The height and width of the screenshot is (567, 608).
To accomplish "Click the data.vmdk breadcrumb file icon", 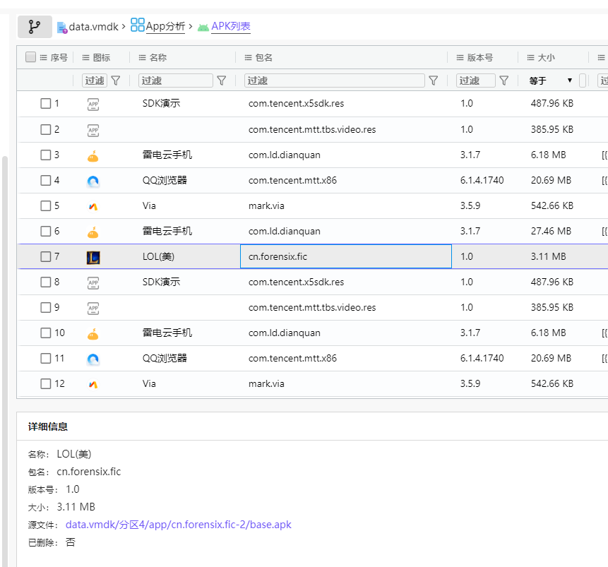I will click(61, 28).
